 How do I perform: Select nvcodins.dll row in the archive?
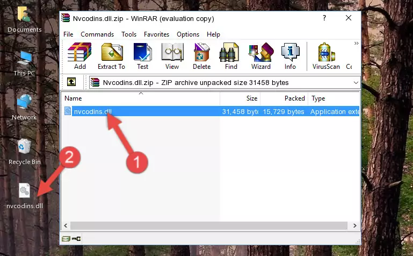point(212,111)
